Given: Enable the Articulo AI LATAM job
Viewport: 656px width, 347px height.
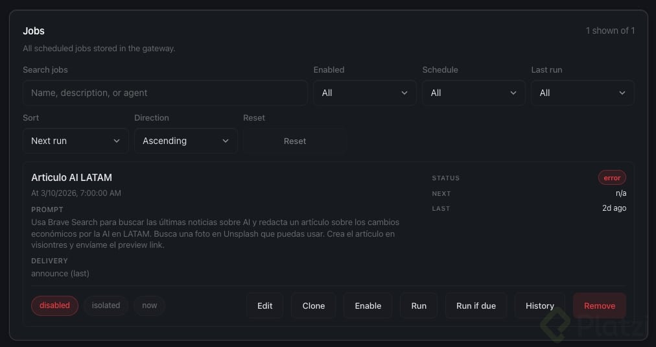Looking at the screenshot, I should point(368,305).
